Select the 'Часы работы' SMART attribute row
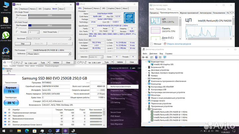The height and width of the screenshot is (134, 239). (53, 115)
